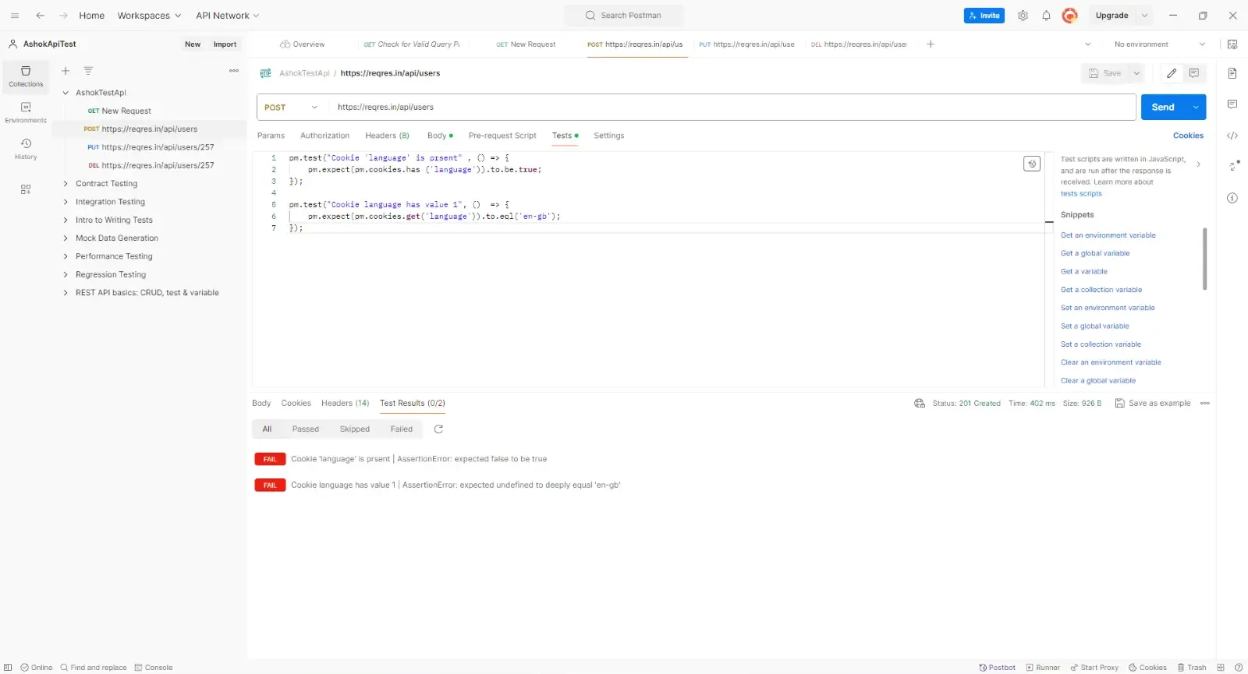1248x674 pixels.
Task: Click the network information globe icon
Action: point(920,404)
